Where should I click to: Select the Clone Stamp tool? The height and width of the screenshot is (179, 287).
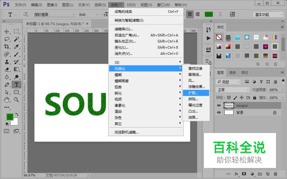7,62
